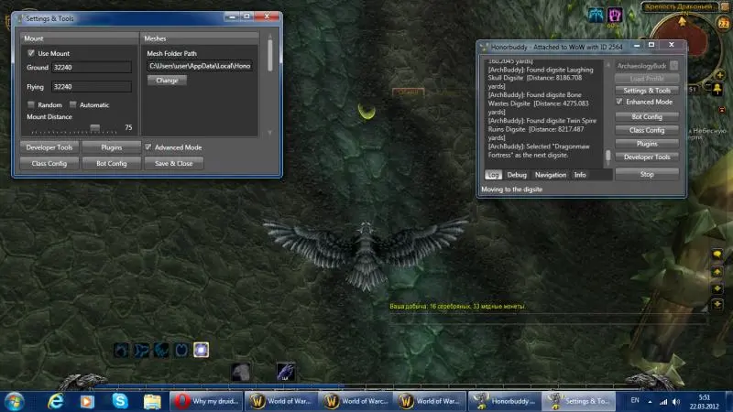Open Developer Tools in Settings & Tools window
The image size is (733, 412).
click(x=49, y=147)
